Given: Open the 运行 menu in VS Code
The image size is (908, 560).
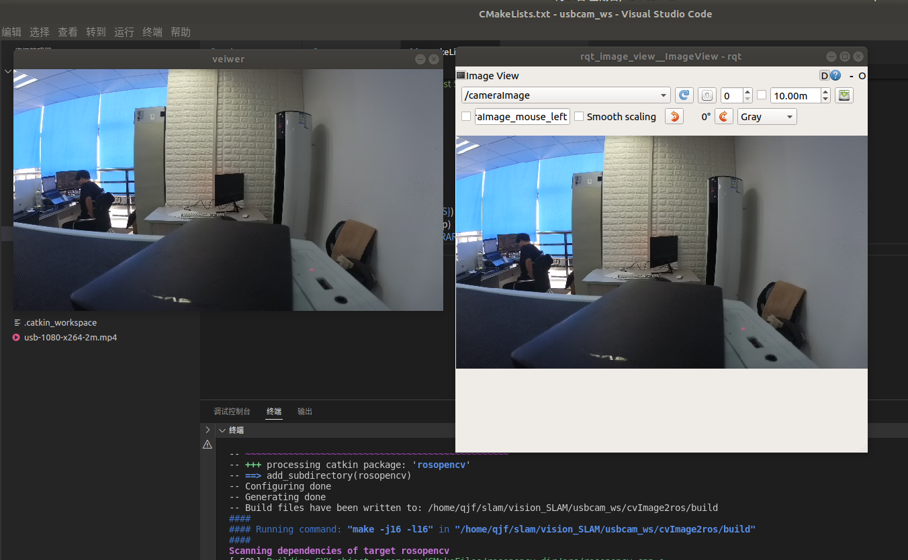Looking at the screenshot, I should pos(124,32).
